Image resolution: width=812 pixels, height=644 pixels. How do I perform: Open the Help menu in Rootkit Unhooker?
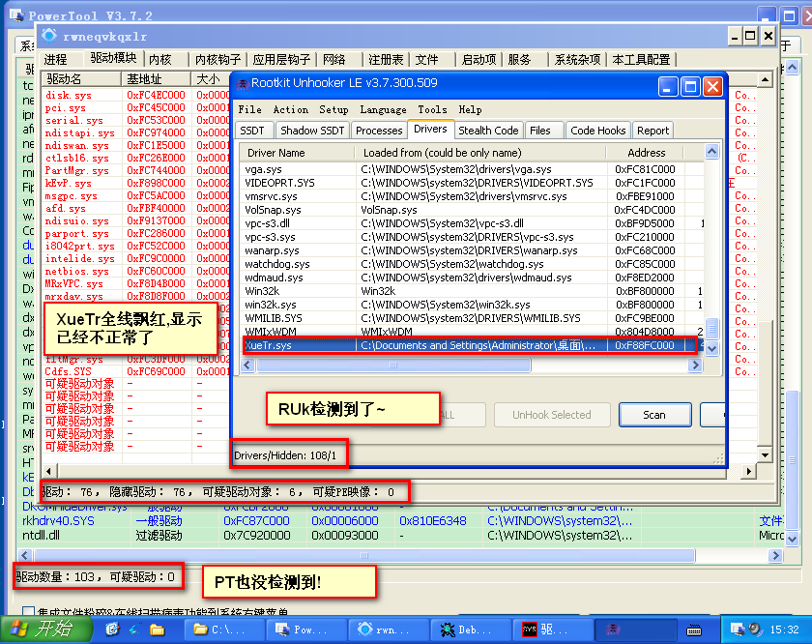(470, 109)
